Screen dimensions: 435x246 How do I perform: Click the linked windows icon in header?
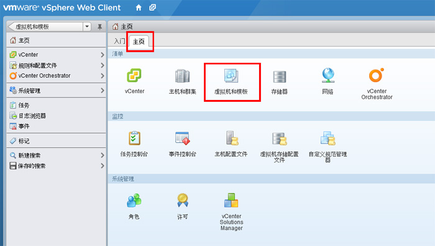[153, 7]
